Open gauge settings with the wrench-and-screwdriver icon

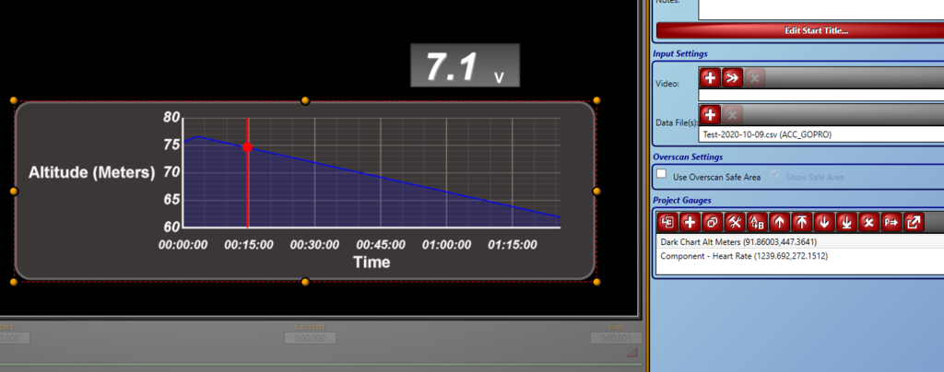tap(734, 222)
